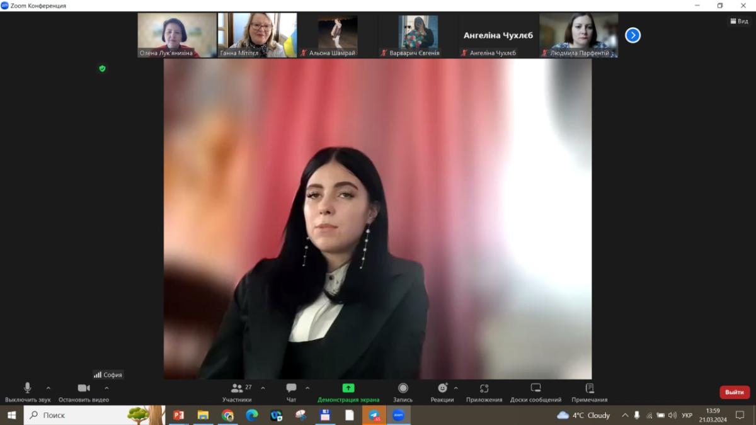The height and width of the screenshot is (425, 756).
Task: Open Примечания notes
Action: [590, 392]
